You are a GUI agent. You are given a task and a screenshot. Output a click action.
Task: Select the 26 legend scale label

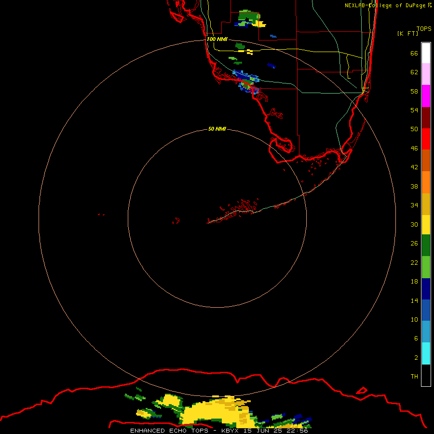point(414,244)
